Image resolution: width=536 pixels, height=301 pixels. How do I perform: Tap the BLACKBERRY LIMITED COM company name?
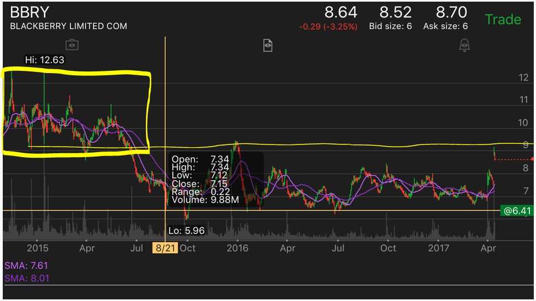click(x=68, y=26)
